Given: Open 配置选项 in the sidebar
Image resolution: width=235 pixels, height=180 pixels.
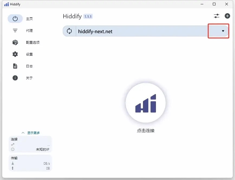Looking at the screenshot, I should (33, 43).
